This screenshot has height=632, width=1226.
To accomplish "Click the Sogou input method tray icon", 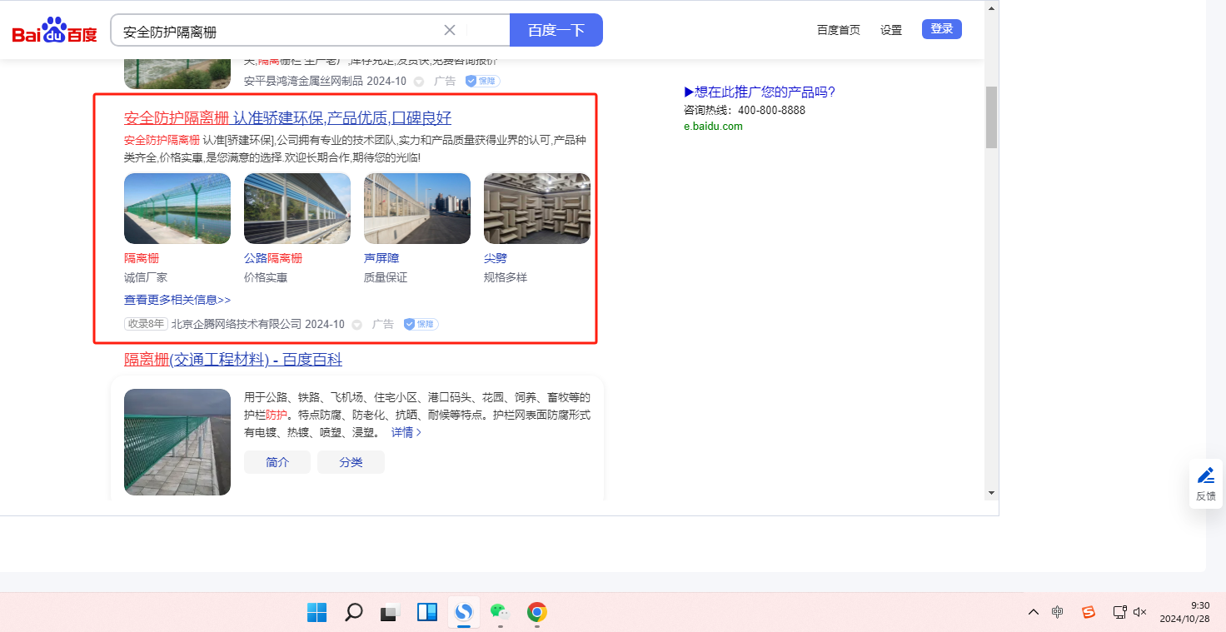I will (x=1088, y=612).
